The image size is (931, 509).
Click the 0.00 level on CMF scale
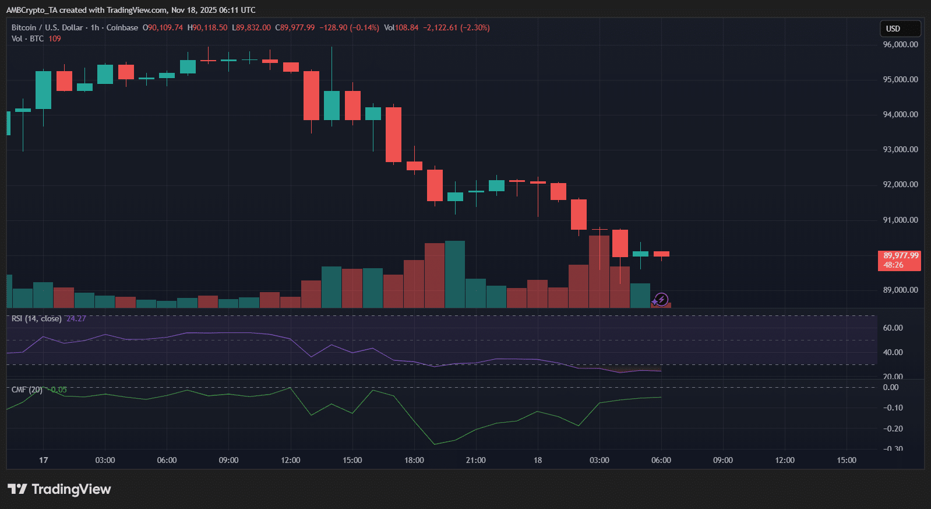[891, 387]
